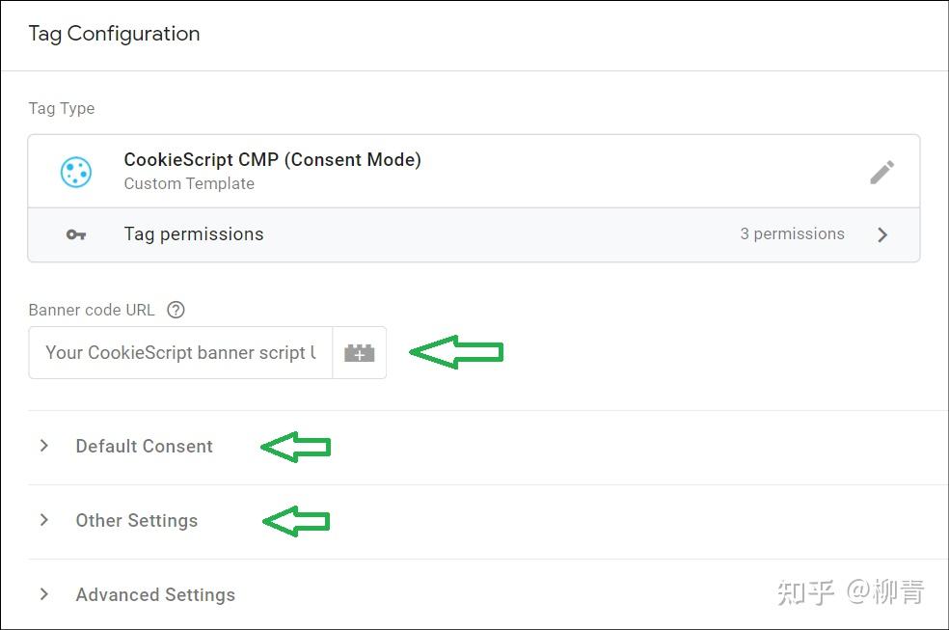This screenshot has width=949, height=630.
Task: Click the question mark next to Banner code URL
Action: 176,309
